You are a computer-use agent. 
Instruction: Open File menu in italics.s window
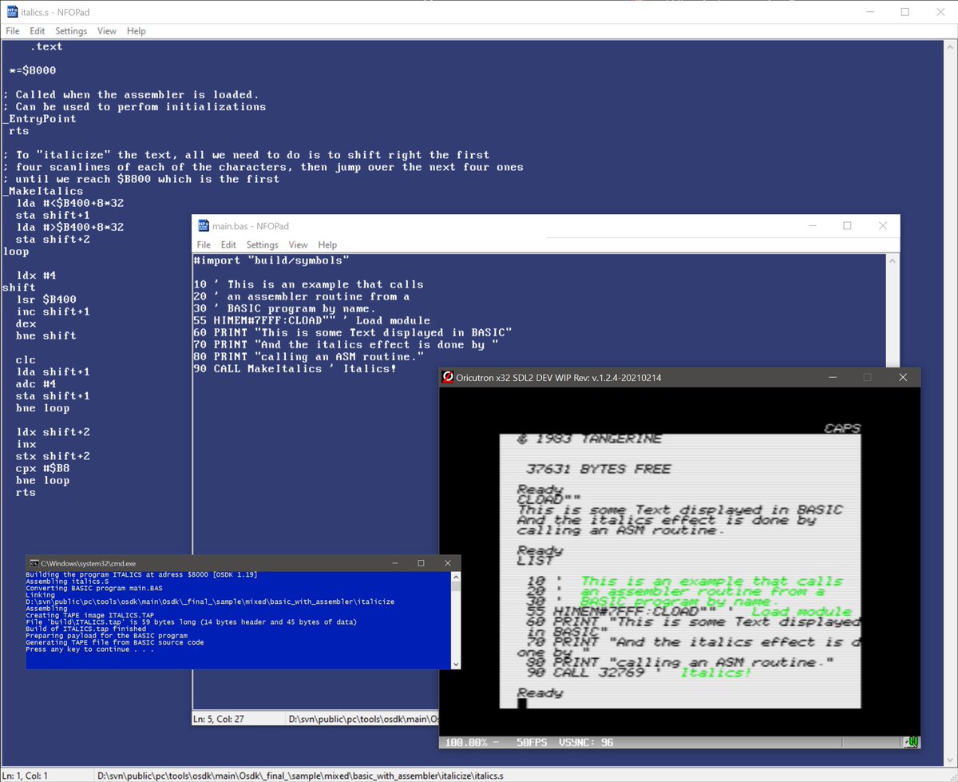point(13,31)
